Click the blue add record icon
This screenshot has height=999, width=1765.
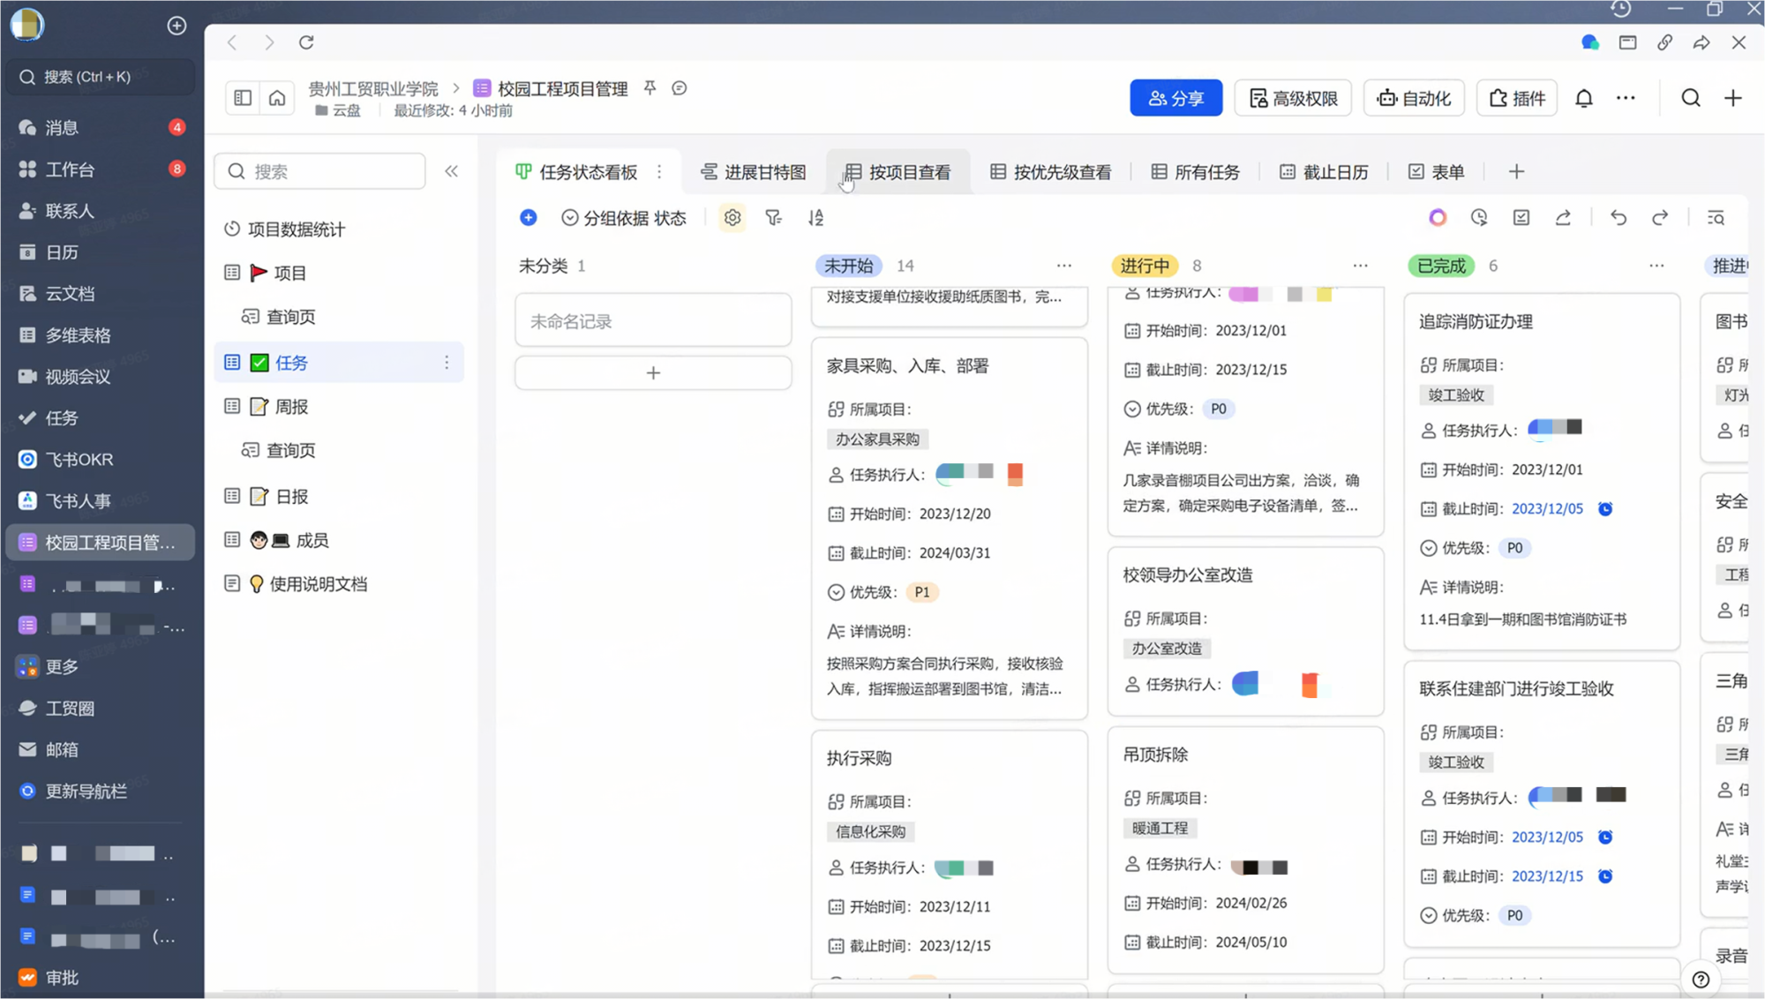pos(528,218)
